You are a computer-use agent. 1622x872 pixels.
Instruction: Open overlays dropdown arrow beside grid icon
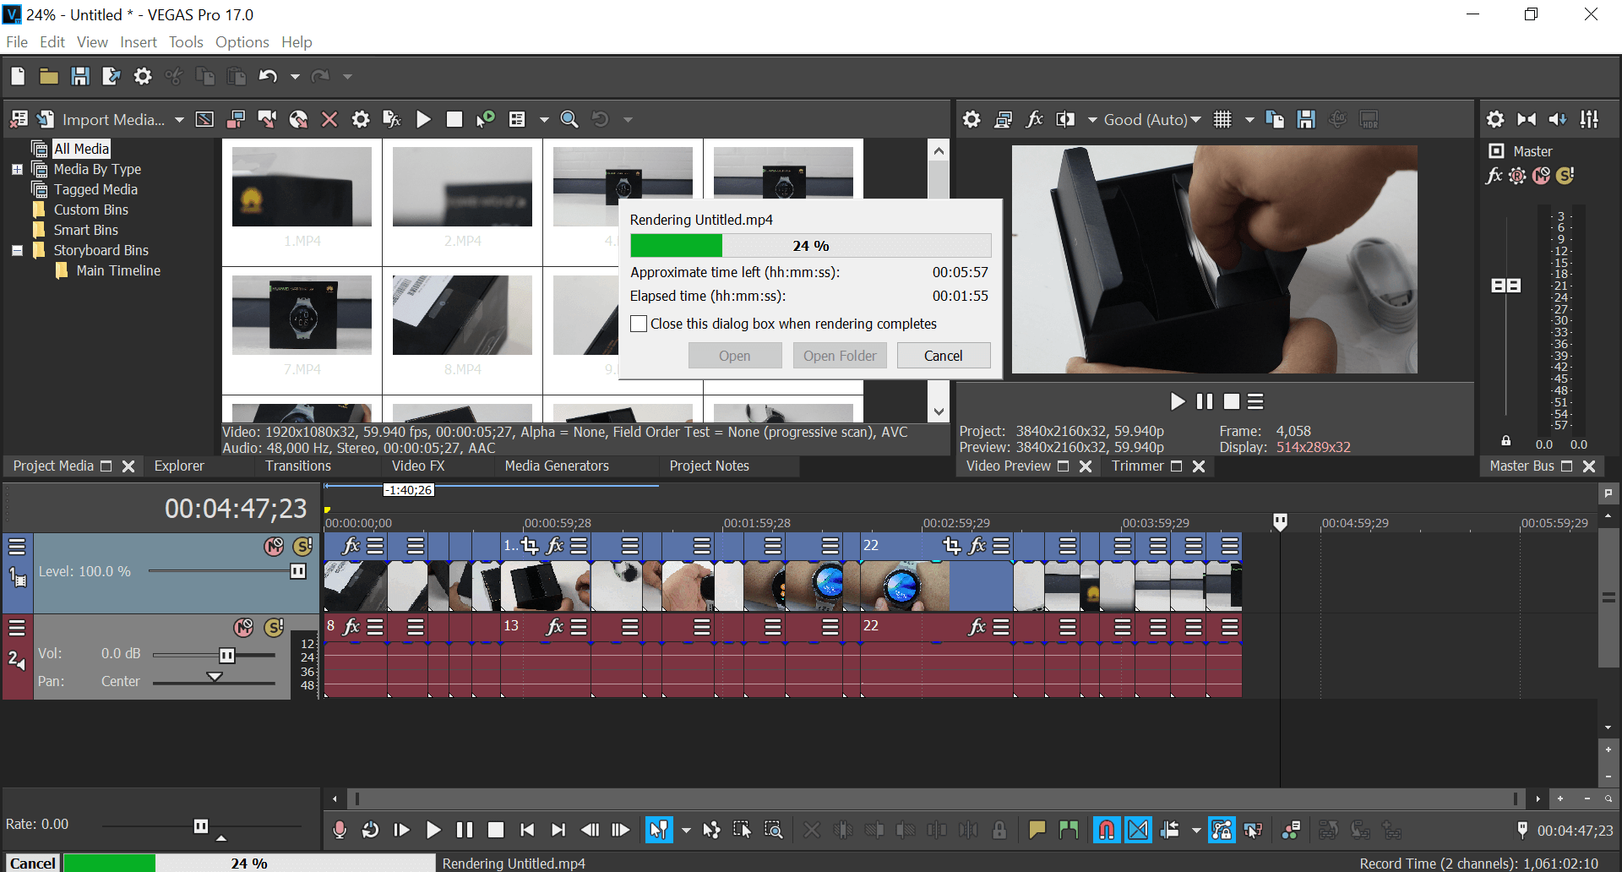click(1249, 120)
